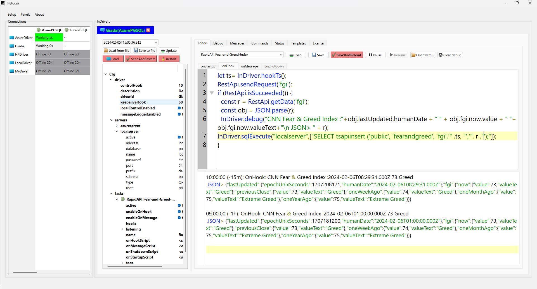Click Save to file floppy icon
Screen dimensions: 537x289
coord(136,51)
